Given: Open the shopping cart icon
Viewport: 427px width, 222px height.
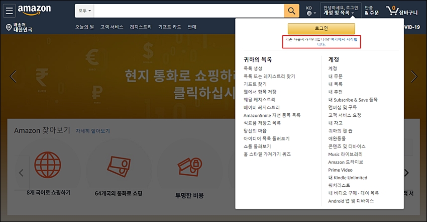Looking at the screenshot, I should pyautogui.click(x=402, y=11).
